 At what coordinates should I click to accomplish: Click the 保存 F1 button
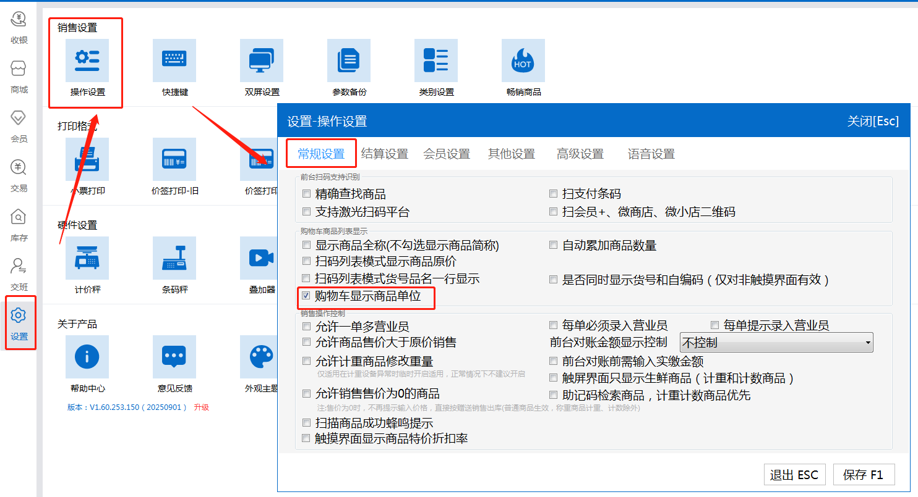pos(864,475)
